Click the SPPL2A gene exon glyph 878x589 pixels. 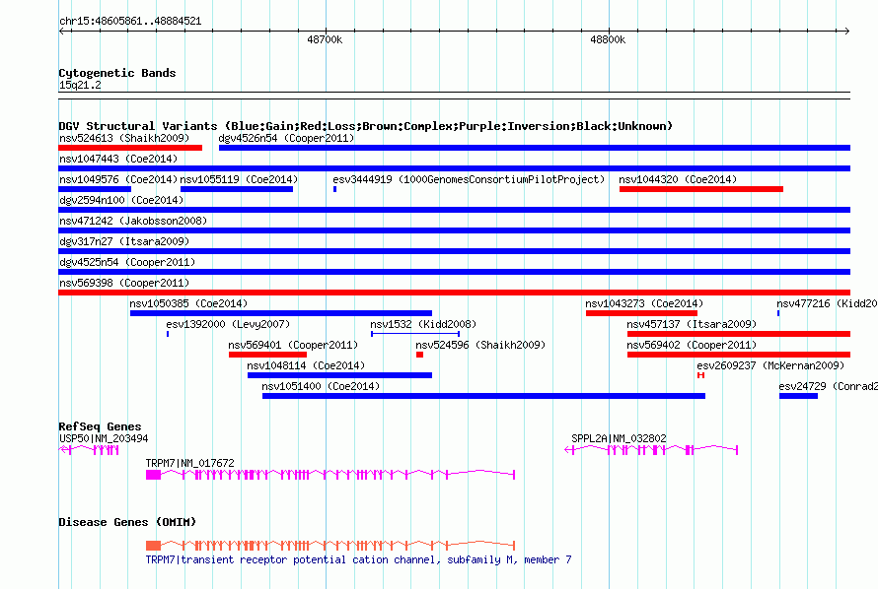point(651,450)
